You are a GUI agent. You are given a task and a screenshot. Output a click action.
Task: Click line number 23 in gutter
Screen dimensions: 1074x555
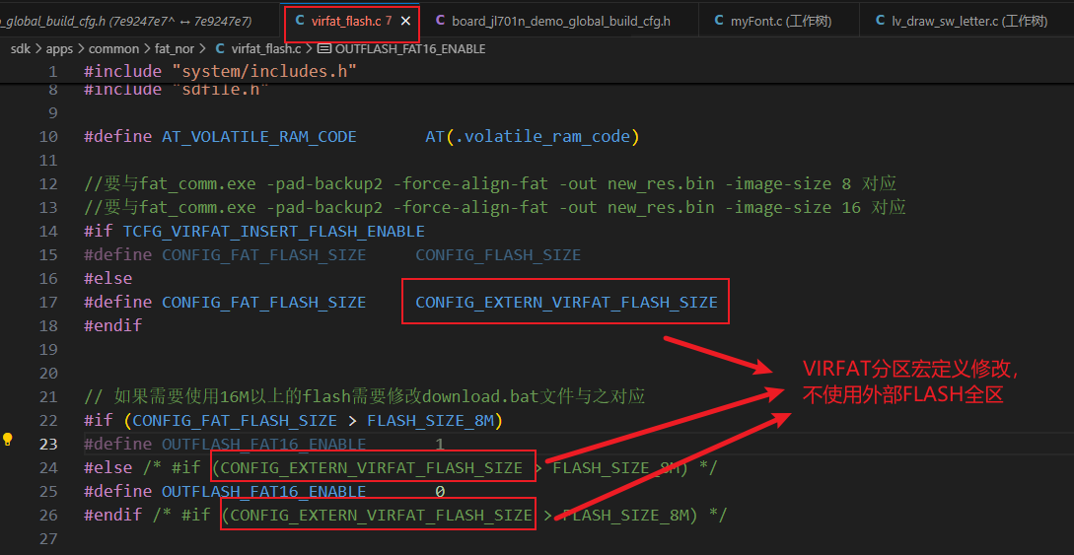[x=49, y=445]
